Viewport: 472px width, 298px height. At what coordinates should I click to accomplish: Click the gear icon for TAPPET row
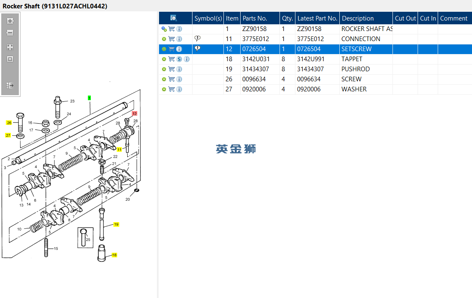164,59
